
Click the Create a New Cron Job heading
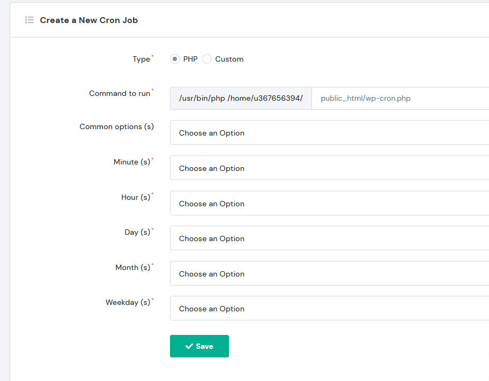coord(89,20)
